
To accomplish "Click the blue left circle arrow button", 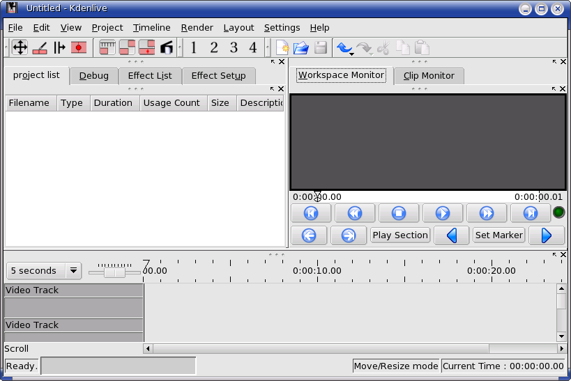I will [309, 235].
